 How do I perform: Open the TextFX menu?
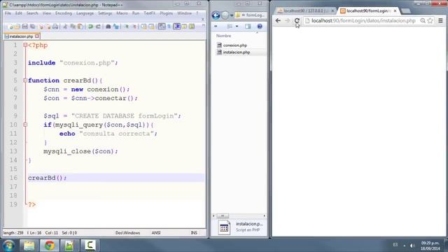(149, 13)
